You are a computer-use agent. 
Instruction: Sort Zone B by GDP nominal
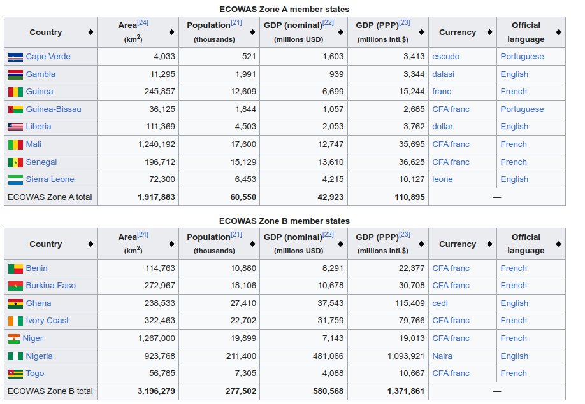tap(341, 244)
